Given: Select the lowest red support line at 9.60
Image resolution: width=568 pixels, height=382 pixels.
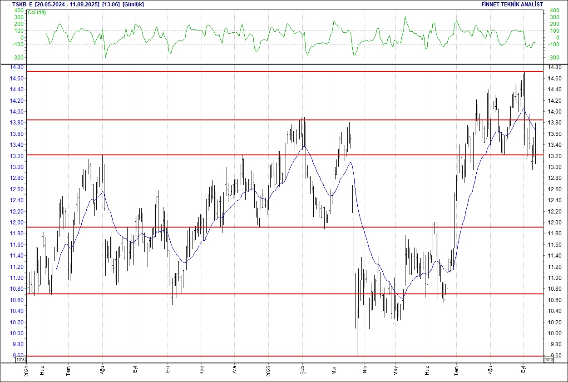Looking at the screenshot, I should [285, 356].
